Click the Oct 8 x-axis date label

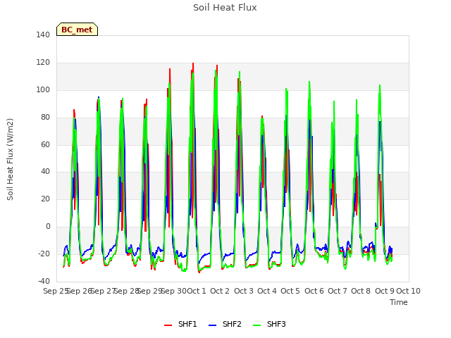coord(361,291)
